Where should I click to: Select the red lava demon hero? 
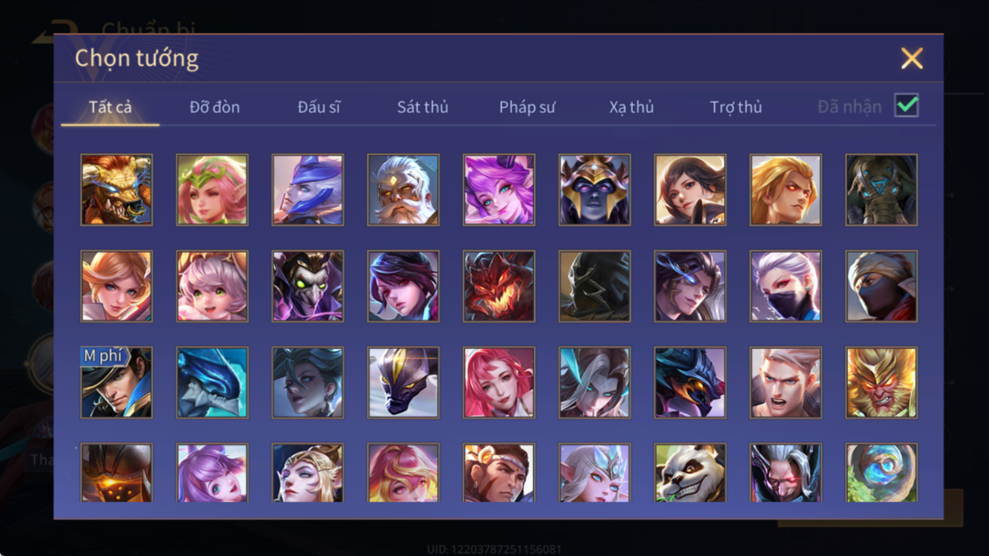pyautogui.click(x=499, y=286)
